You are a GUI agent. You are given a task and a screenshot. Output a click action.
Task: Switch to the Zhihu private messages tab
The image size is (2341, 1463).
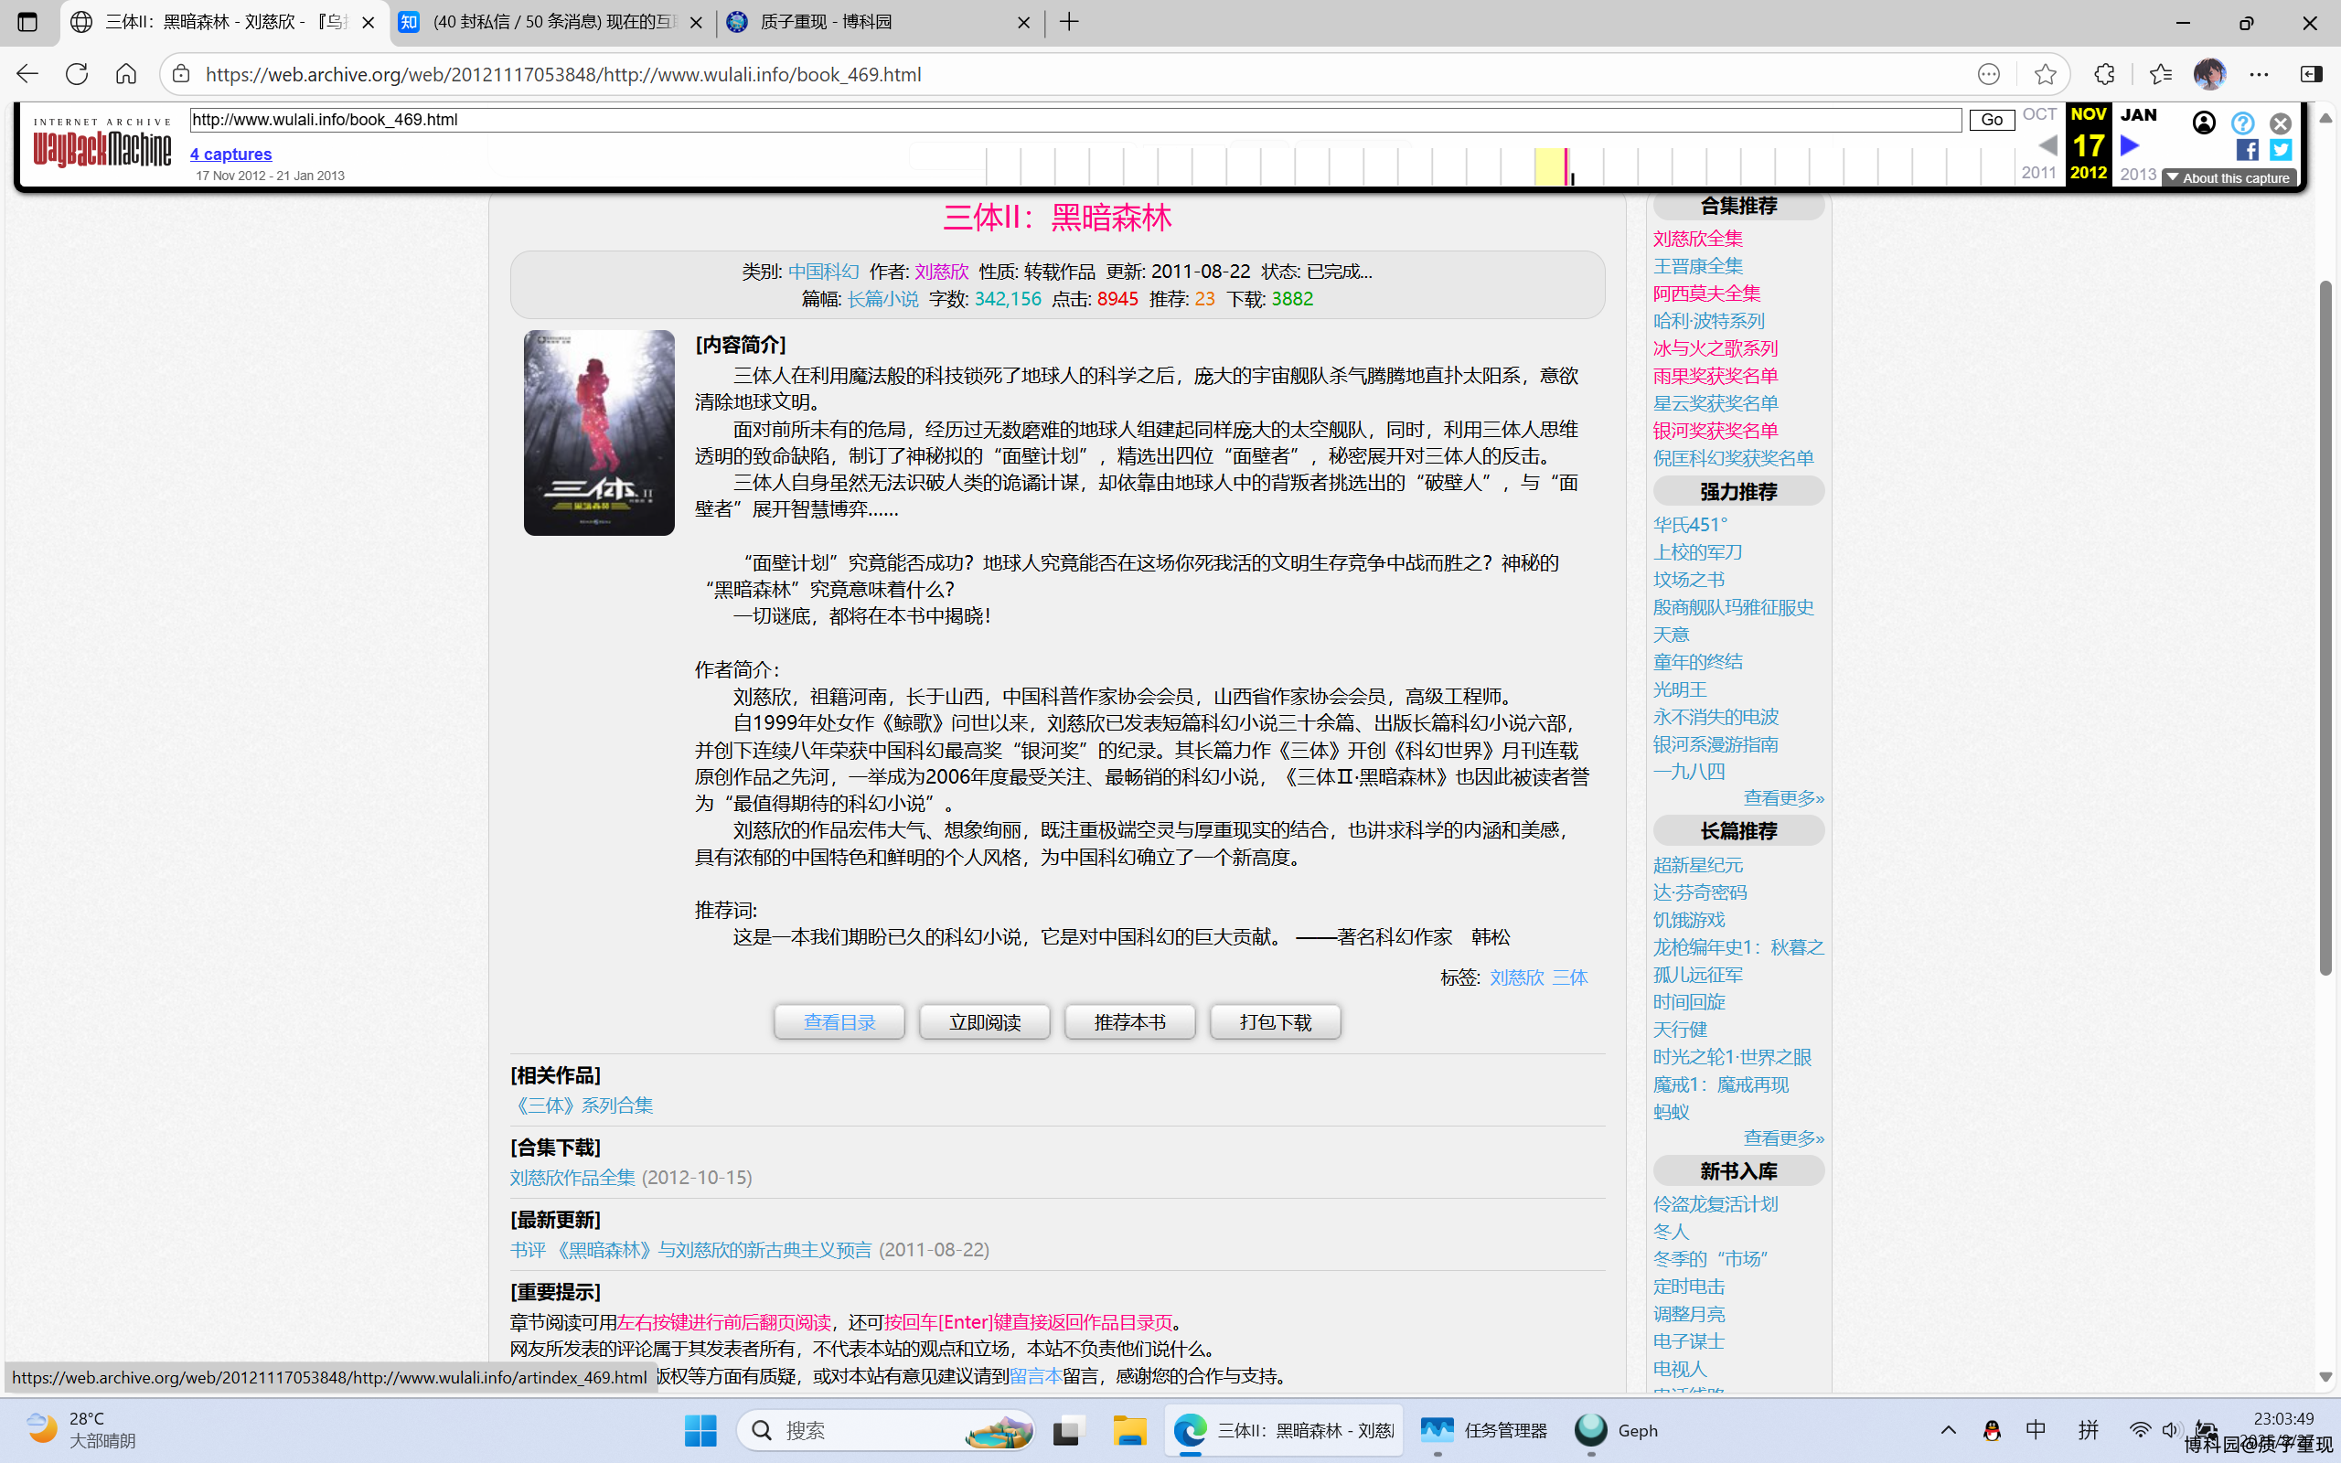pyautogui.click(x=553, y=21)
